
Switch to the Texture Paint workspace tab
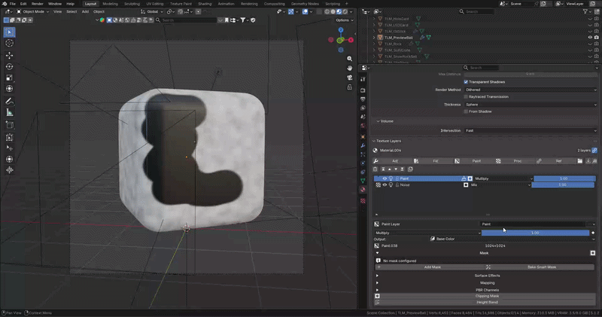pyautogui.click(x=181, y=4)
